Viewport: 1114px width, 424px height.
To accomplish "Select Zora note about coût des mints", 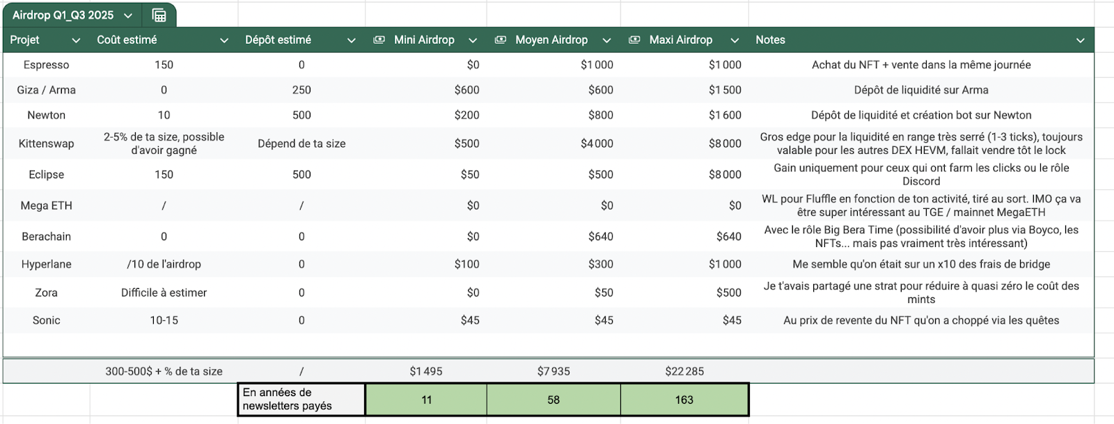I will tap(921, 292).
